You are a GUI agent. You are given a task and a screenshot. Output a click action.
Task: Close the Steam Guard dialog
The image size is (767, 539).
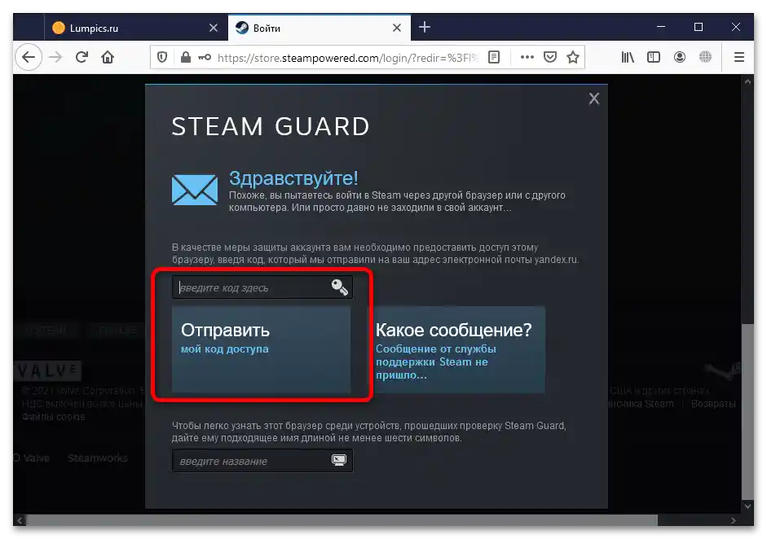click(x=594, y=99)
